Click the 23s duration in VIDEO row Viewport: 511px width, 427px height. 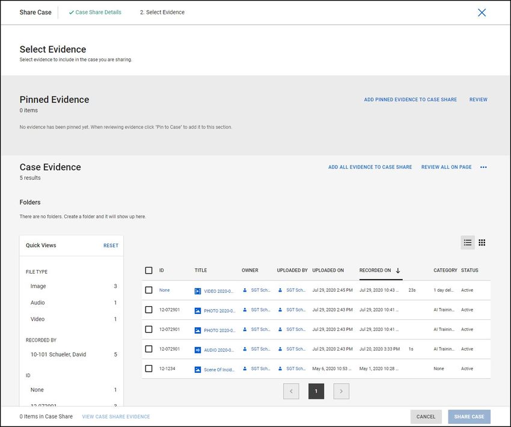pyautogui.click(x=412, y=290)
